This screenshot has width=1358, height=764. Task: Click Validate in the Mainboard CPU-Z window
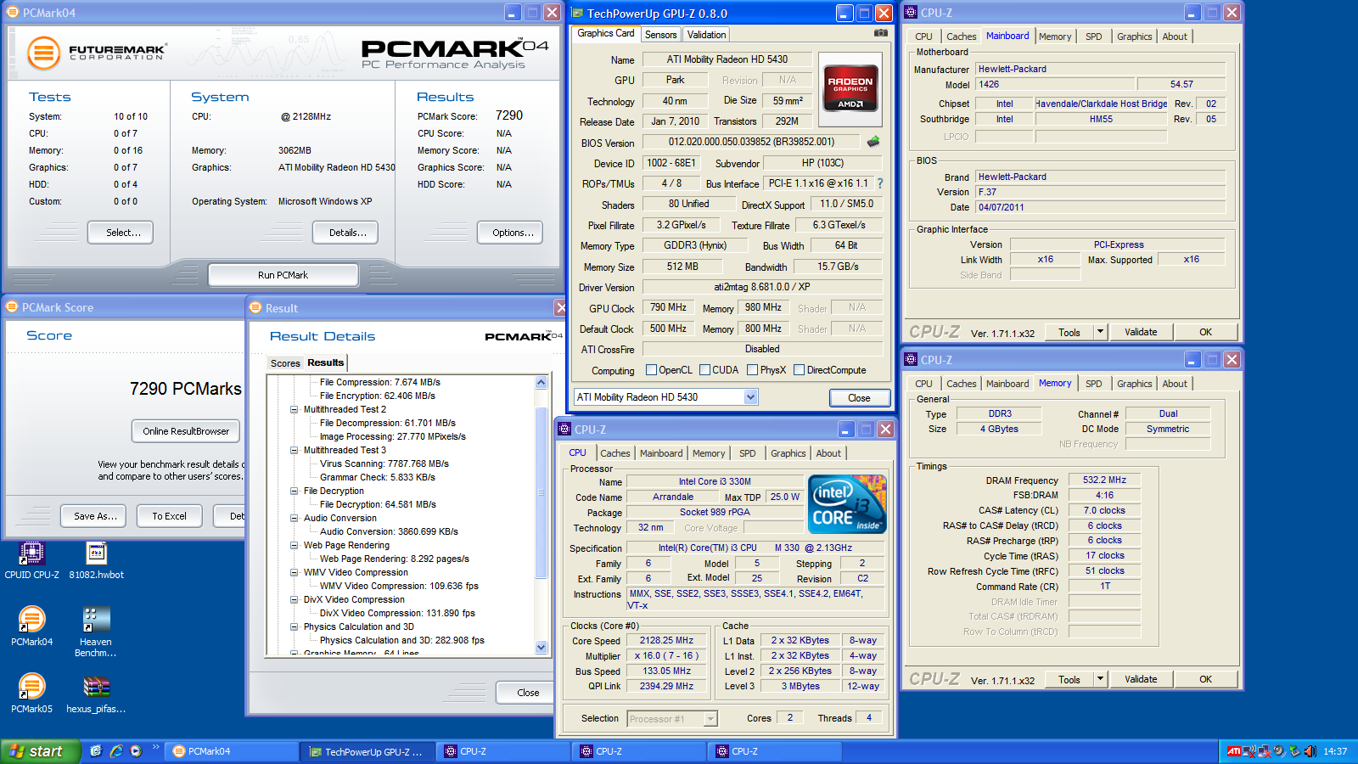pos(1141,332)
